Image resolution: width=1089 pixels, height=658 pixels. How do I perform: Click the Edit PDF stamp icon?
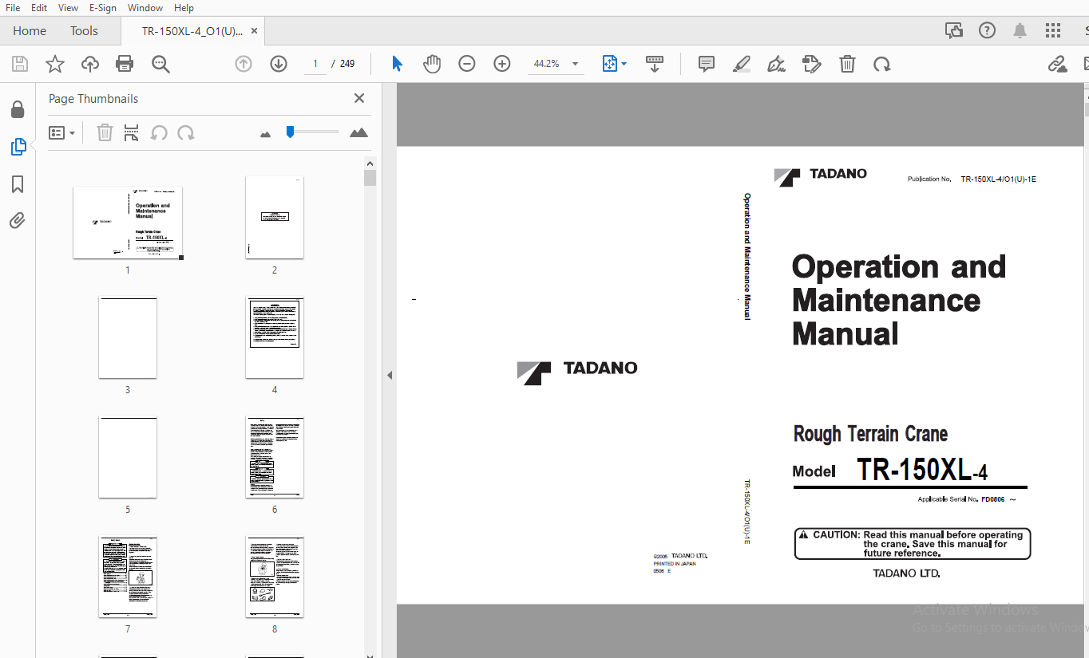pos(811,64)
